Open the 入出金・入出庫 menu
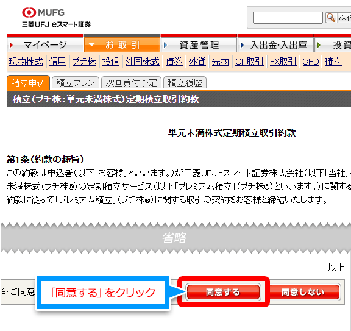This screenshot has width=351, height=331. coord(276,45)
